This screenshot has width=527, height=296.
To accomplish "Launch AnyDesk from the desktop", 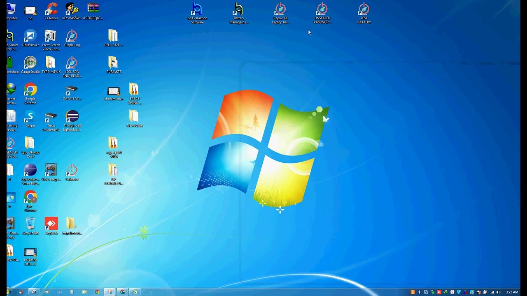I will (51, 227).
